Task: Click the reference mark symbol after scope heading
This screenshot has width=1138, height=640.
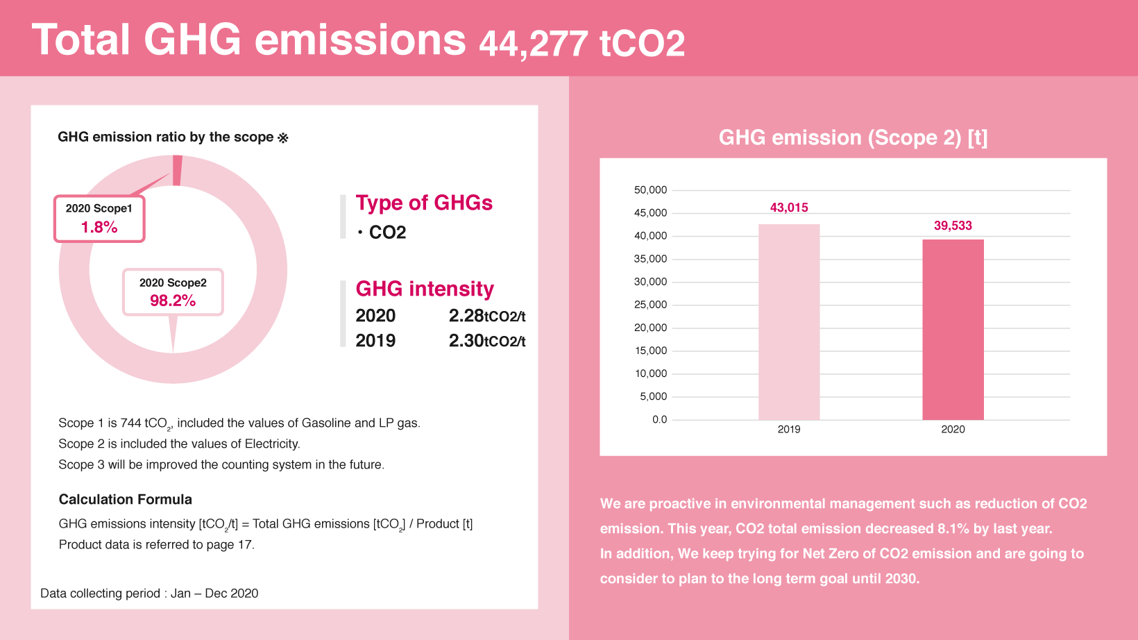Action: [x=283, y=137]
